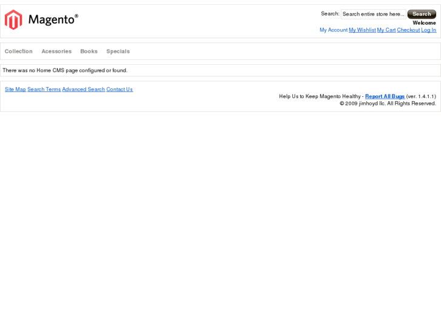
Task: Go to My Cart
Action: [x=386, y=30]
